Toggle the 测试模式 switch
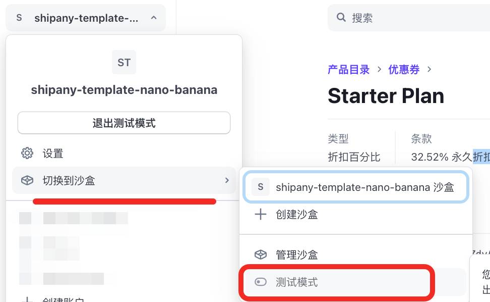This screenshot has width=490, height=302. [260, 282]
